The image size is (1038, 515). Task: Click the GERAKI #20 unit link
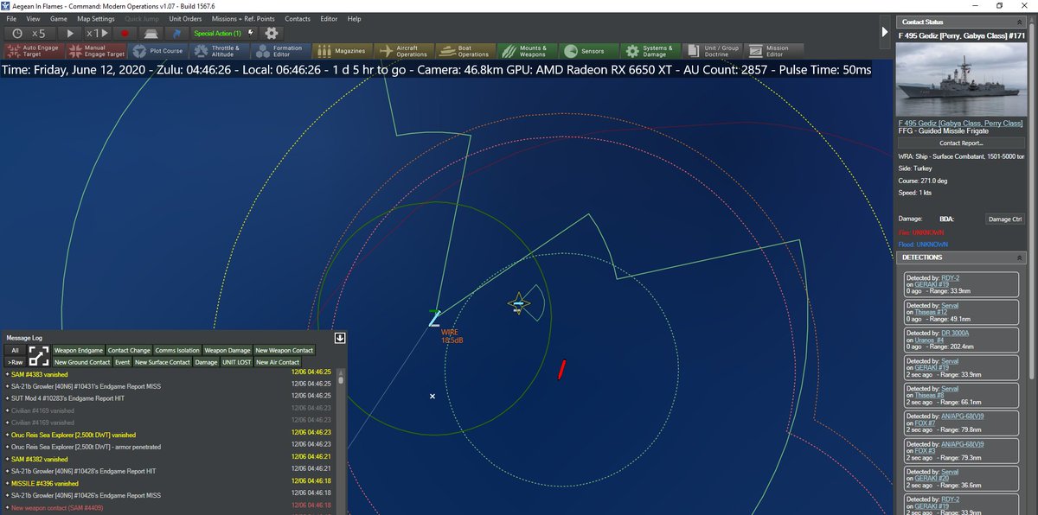click(930, 479)
